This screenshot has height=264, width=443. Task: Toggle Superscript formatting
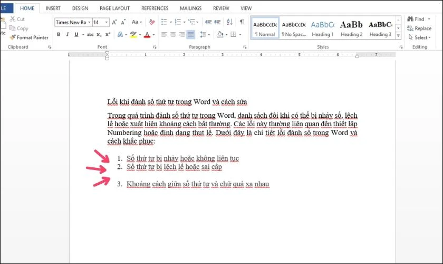[x=108, y=34]
